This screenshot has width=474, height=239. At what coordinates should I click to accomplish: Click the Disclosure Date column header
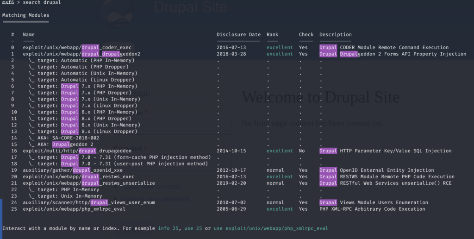pos(238,34)
